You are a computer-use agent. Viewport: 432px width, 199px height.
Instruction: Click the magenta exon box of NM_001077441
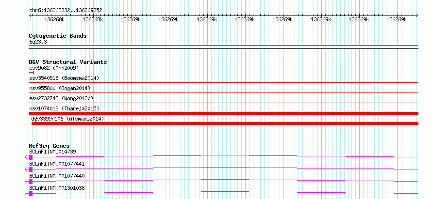(31, 169)
